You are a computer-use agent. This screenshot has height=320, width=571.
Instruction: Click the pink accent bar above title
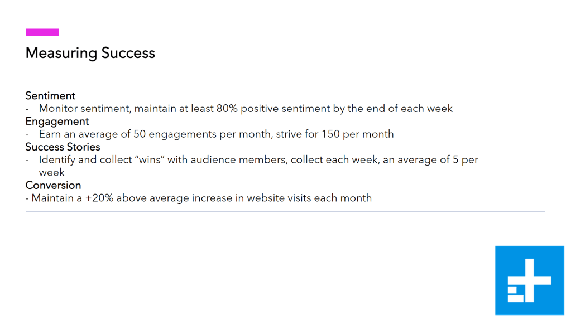pos(42,32)
